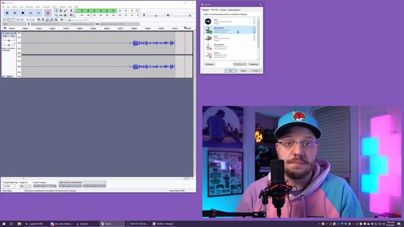This screenshot has height=227, width=404.
Task: Select the Time Shift tool
Action: pyautogui.click(x=61, y=15)
